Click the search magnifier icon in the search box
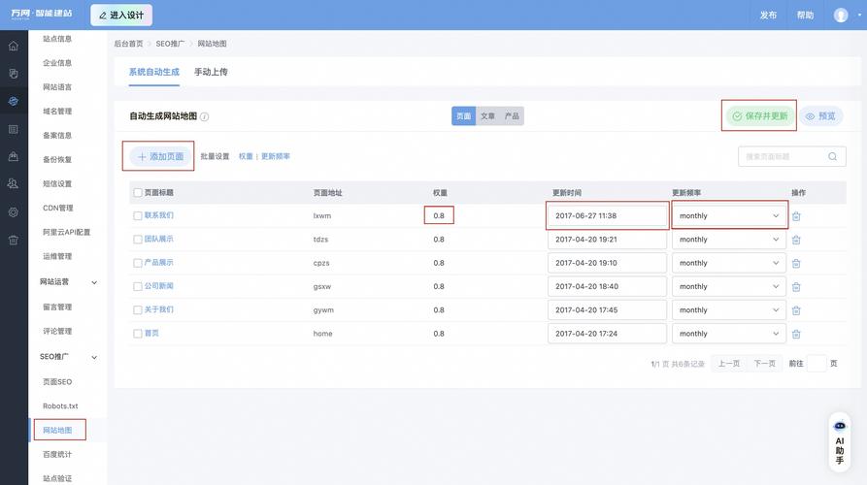The width and height of the screenshot is (867, 485). click(832, 156)
